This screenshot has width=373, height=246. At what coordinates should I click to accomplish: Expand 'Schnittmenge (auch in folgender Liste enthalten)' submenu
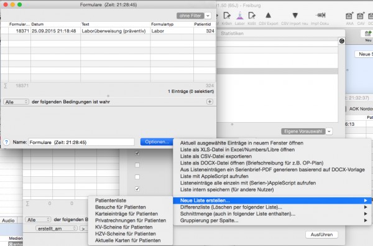[x=366, y=214]
